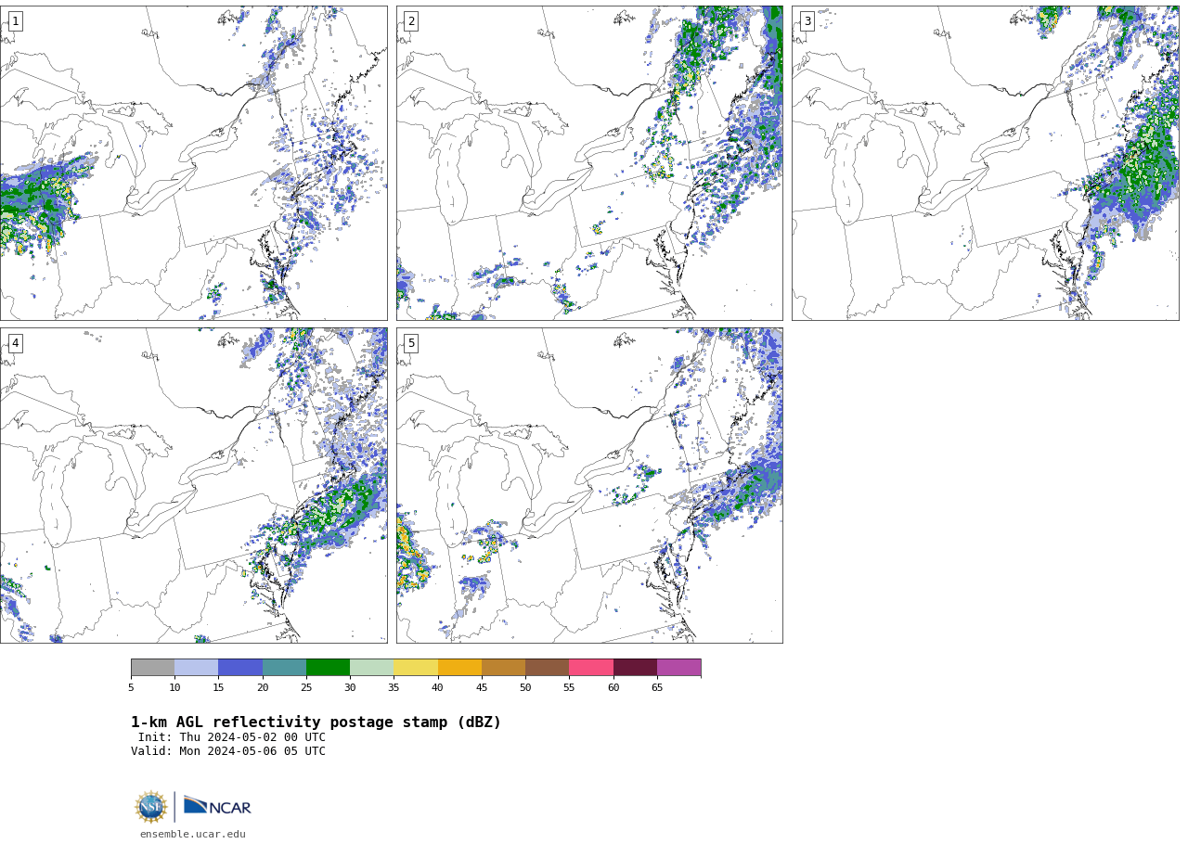The image size is (1188, 844).
Task: Open ensemble member 3 reflectivity map
Action: click(985, 163)
